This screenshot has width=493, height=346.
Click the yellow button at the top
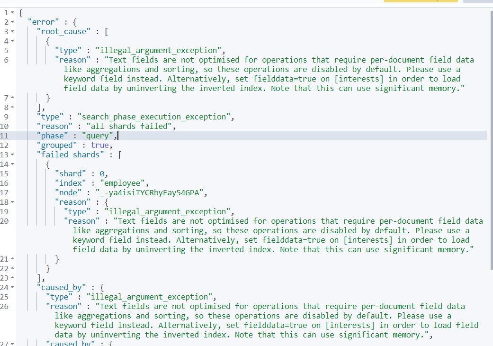pyautogui.click(x=421, y=2)
